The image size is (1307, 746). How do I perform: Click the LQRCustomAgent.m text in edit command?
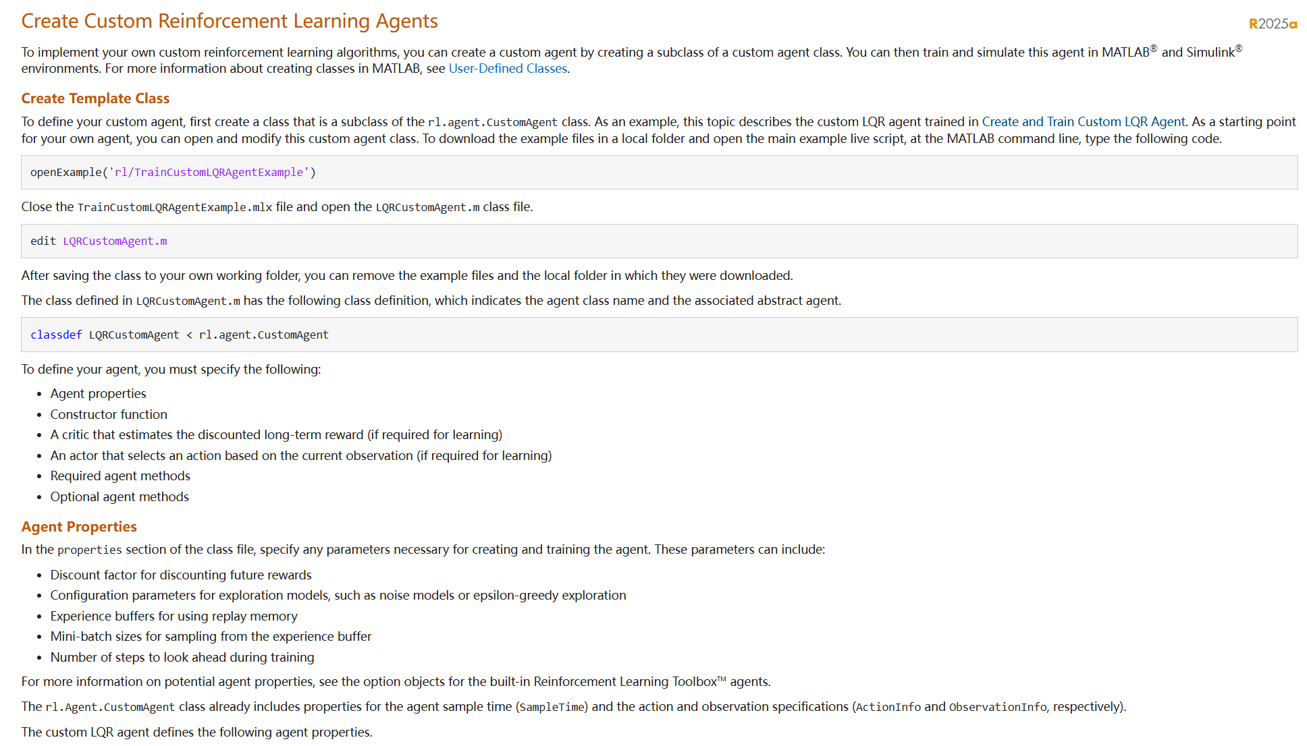[115, 241]
